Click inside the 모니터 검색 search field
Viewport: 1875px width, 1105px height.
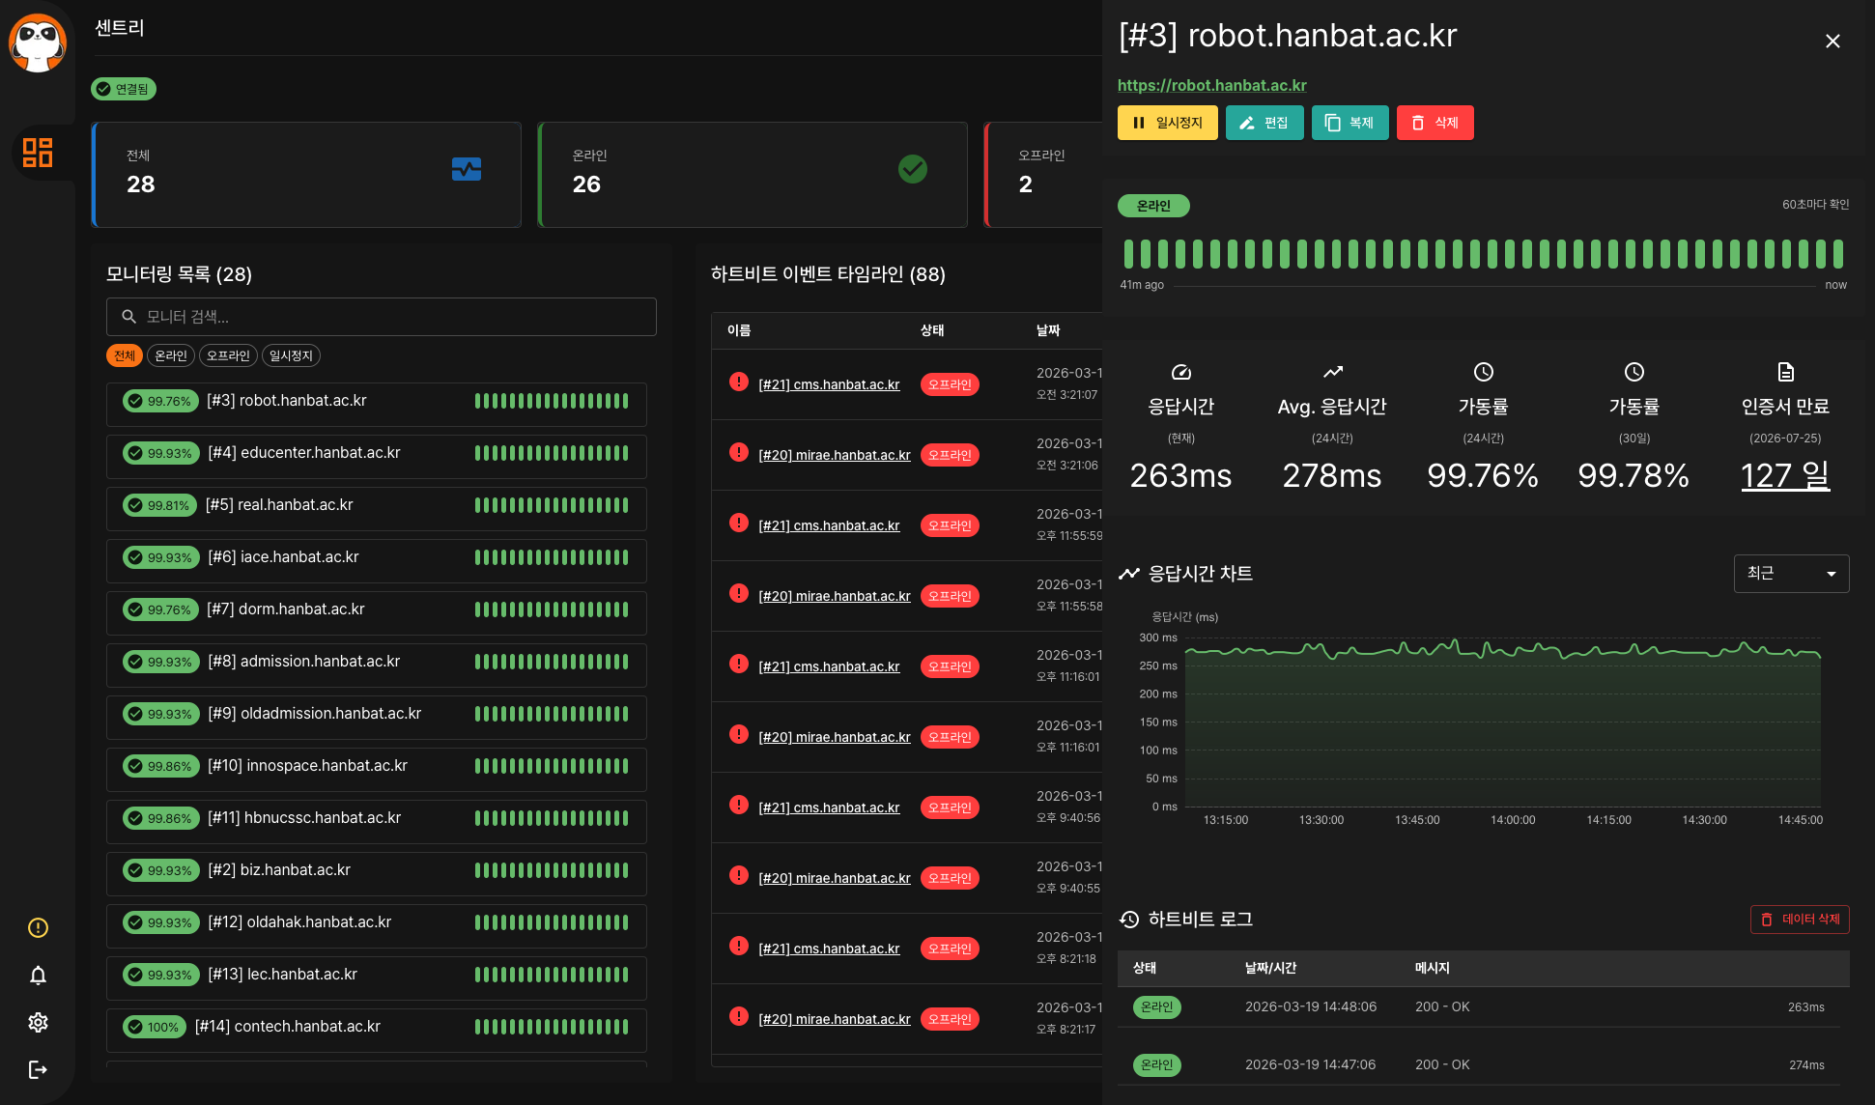(x=381, y=317)
